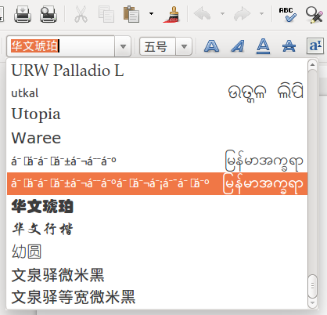Open Print Preview

[49, 14]
